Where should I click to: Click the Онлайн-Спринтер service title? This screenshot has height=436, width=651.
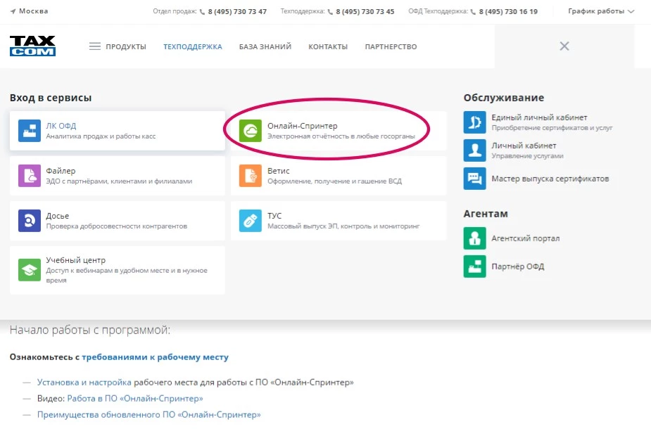[x=302, y=126]
